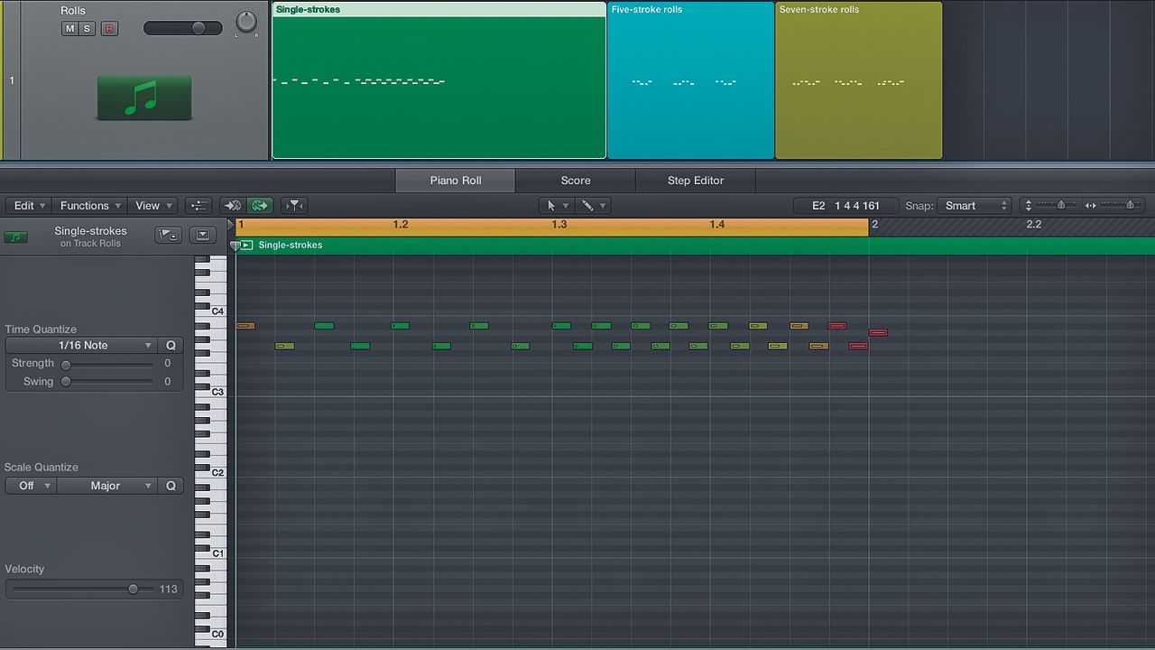Click the Rolls track name
The width and height of the screenshot is (1155, 650).
pos(73,11)
